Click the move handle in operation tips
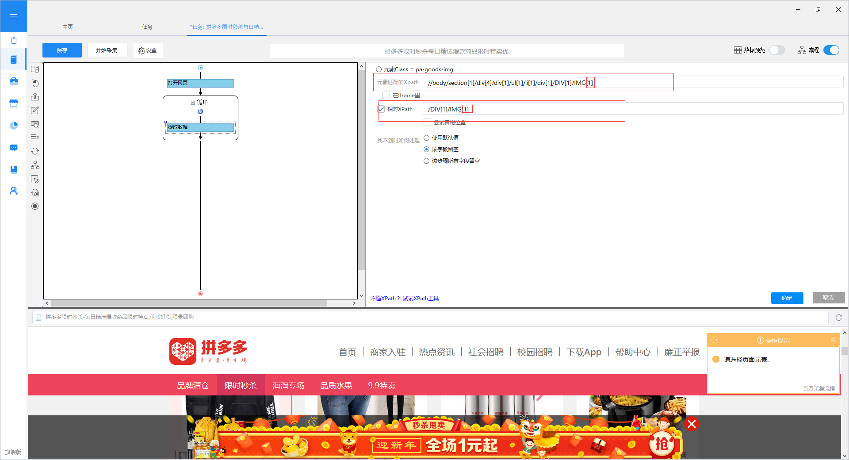The image size is (849, 460). pos(714,340)
